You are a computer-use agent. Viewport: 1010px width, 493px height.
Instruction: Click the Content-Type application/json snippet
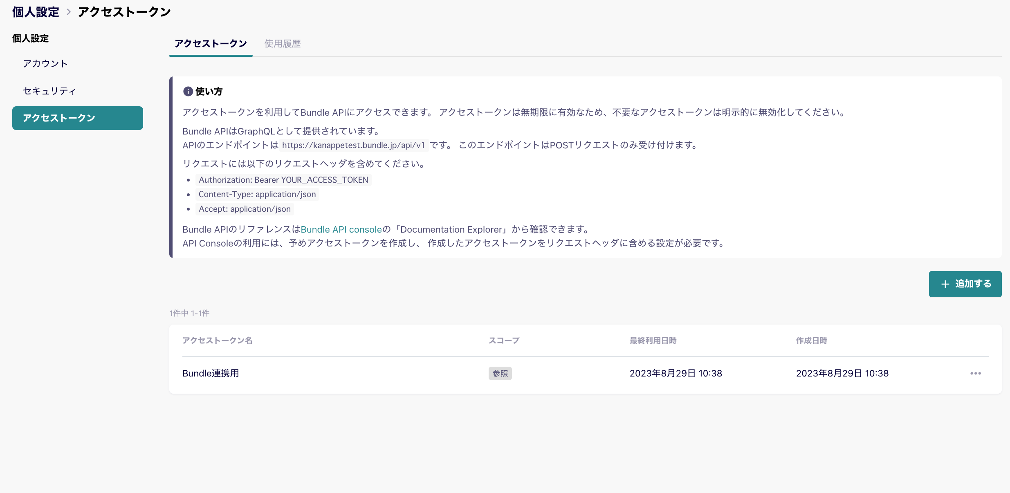(x=257, y=194)
